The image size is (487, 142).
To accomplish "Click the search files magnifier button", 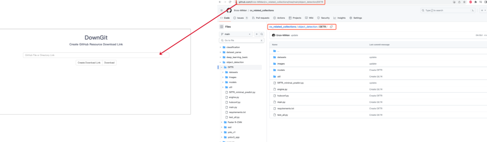I will coord(261,34).
